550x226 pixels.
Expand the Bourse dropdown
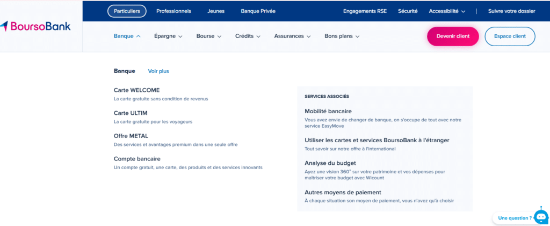click(x=209, y=37)
